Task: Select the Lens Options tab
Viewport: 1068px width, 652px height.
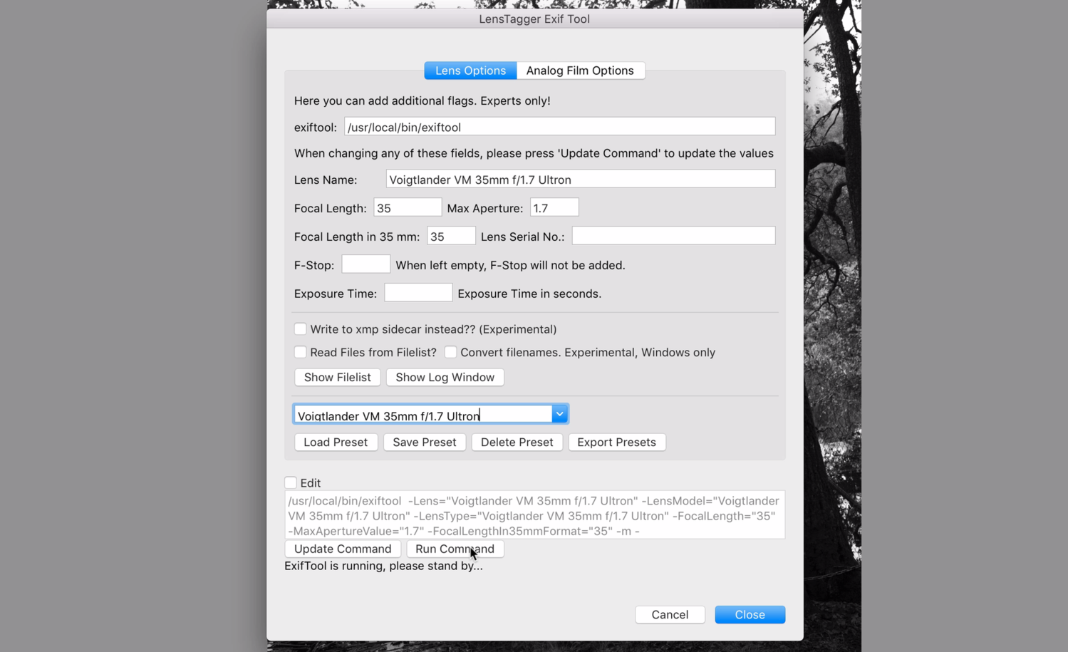Action: [470, 71]
